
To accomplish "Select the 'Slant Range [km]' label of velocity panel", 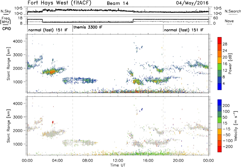I will (8, 126).
